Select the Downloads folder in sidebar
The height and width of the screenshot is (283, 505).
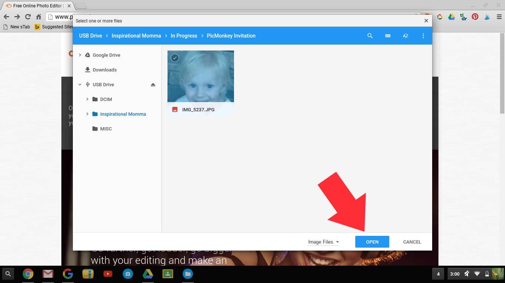[x=104, y=70]
